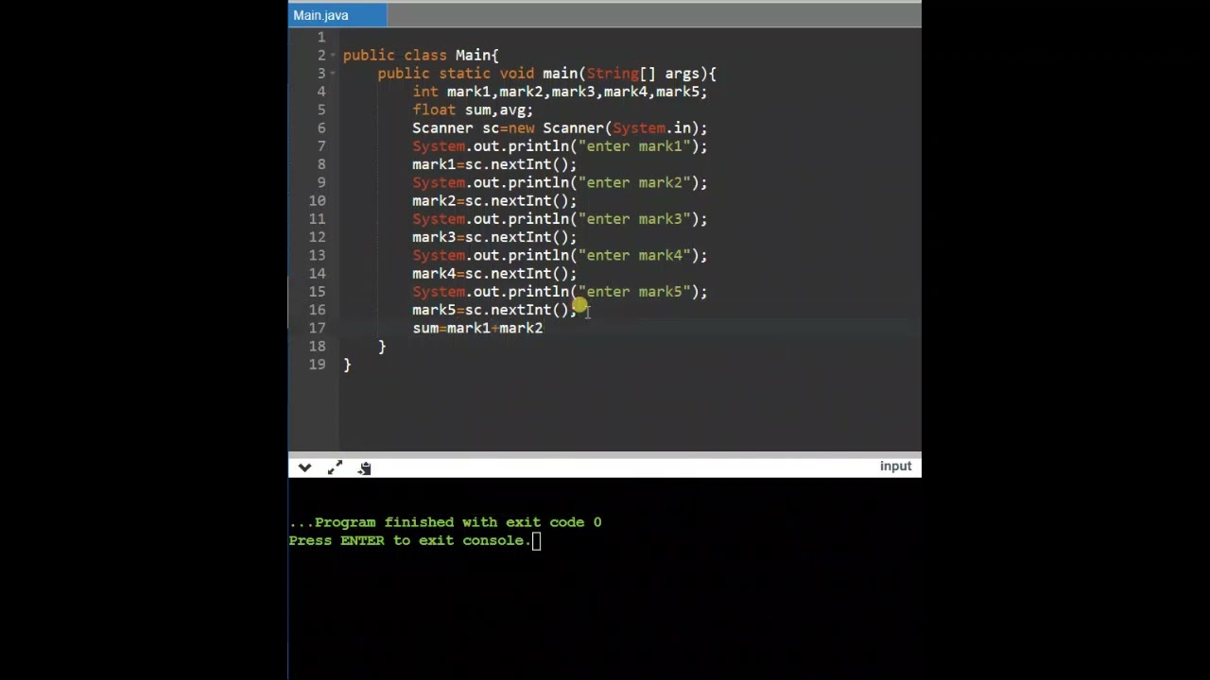Image resolution: width=1210 pixels, height=680 pixels.
Task: Click the closing brace on line 18
Action: (382, 347)
